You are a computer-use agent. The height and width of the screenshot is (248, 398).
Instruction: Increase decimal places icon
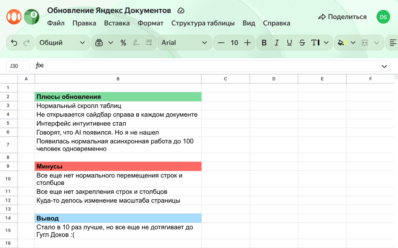(x=149, y=42)
